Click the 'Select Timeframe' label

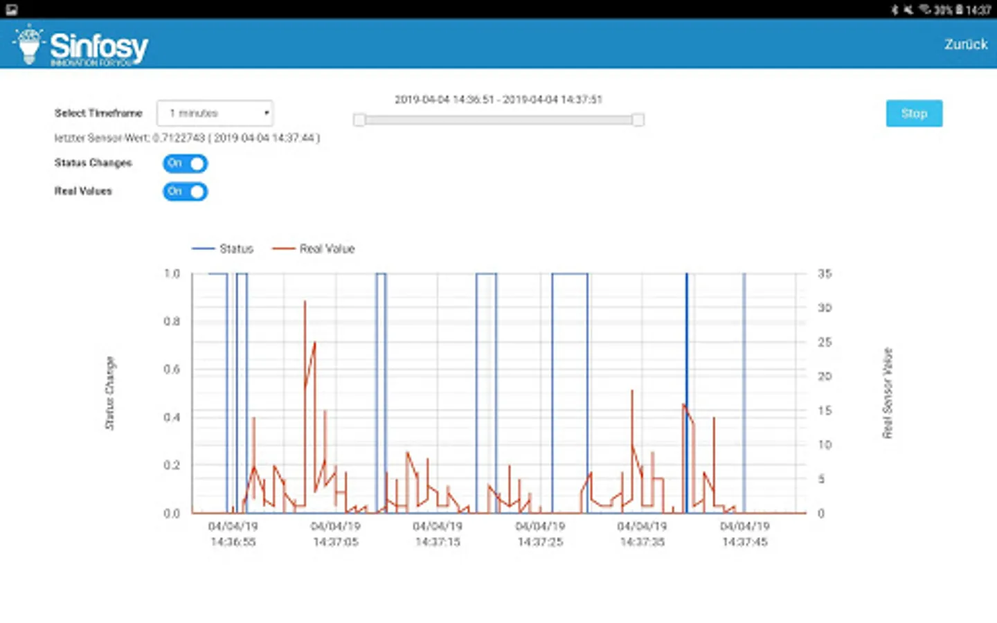(x=98, y=113)
